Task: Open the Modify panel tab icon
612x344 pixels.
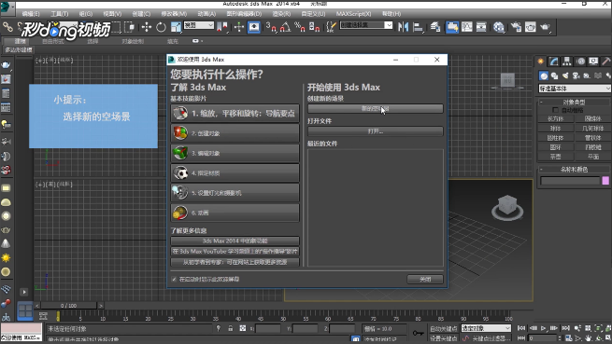Action: (x=554, y=62)
